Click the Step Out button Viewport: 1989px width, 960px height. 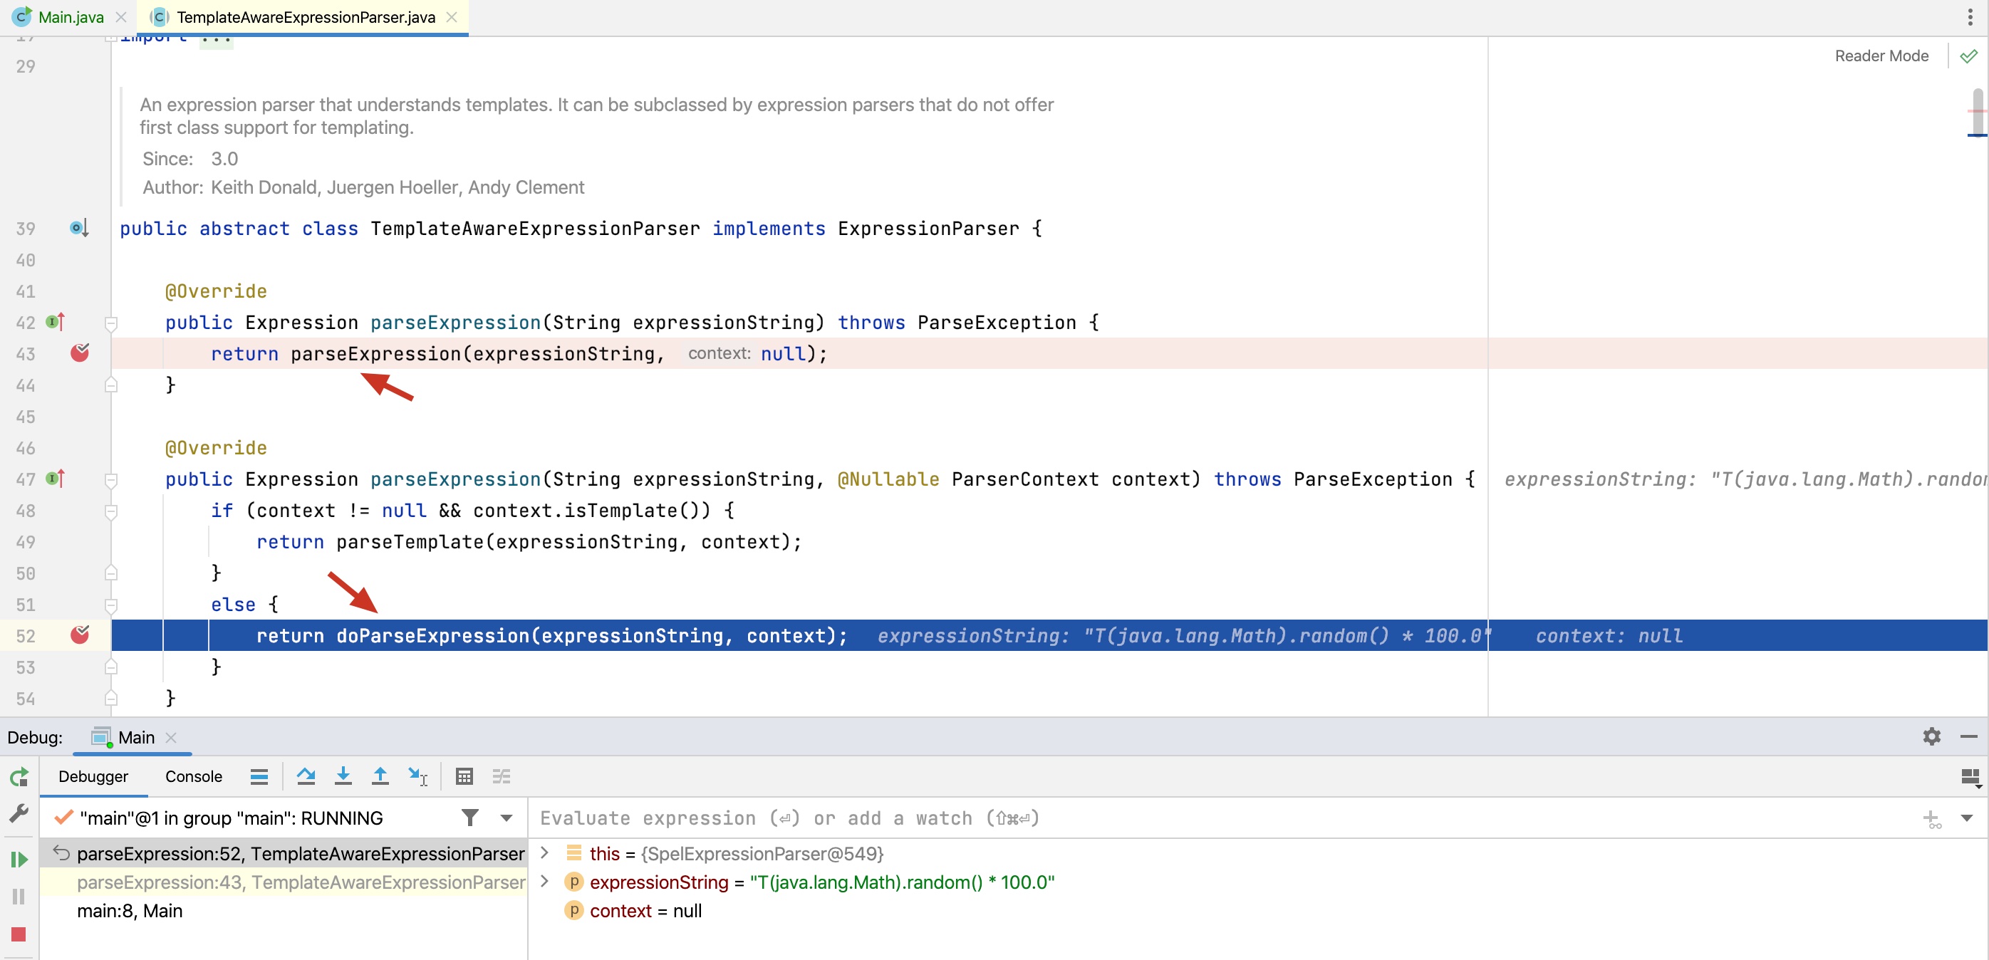click(380, 776)
